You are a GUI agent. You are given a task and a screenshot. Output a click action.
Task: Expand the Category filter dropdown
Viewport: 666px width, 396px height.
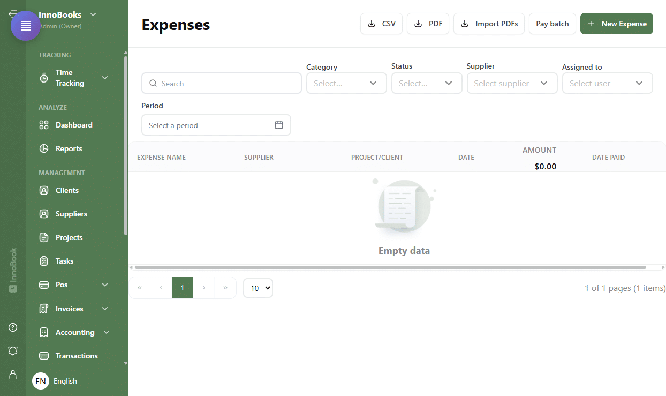(346, 83)
